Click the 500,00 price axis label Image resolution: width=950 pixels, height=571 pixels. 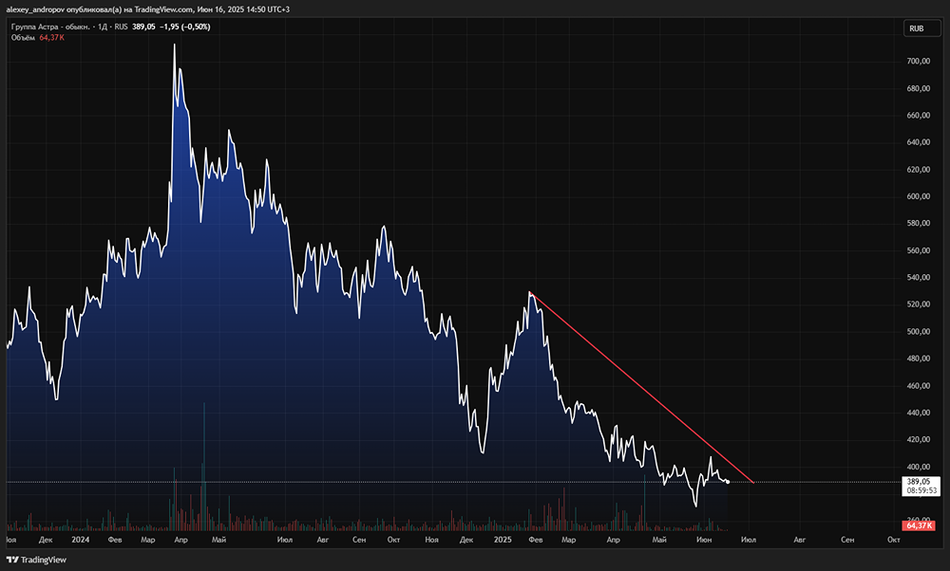pos(919,331)
